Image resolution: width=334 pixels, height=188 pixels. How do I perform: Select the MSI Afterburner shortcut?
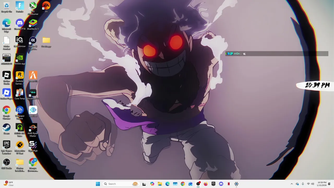(33, 9)
